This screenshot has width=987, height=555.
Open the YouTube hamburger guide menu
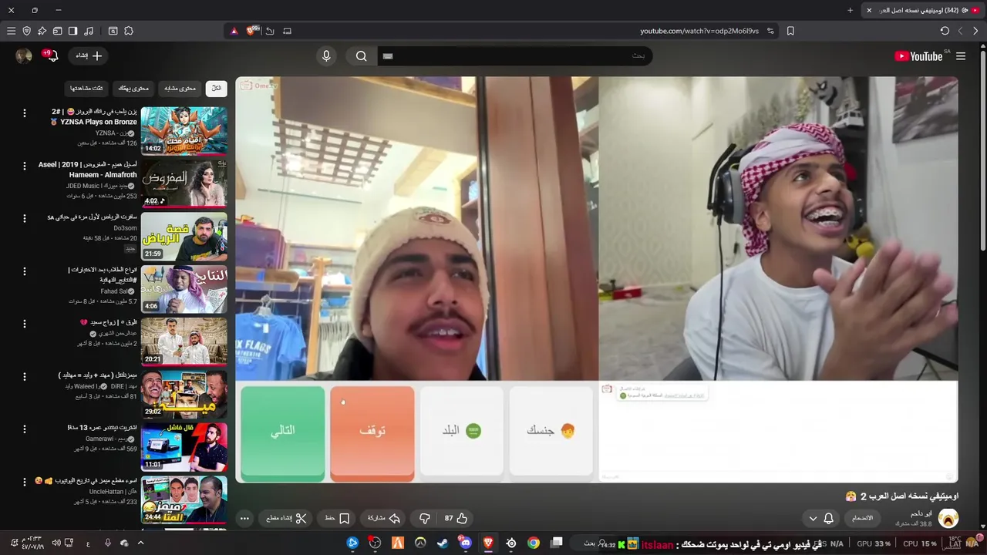tap(961, 56)
